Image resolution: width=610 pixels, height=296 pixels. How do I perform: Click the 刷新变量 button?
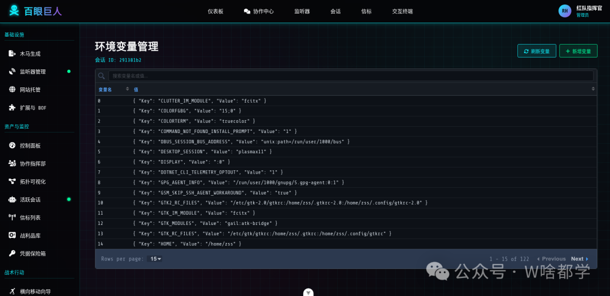pyautogui.click(x=537, y=51)
